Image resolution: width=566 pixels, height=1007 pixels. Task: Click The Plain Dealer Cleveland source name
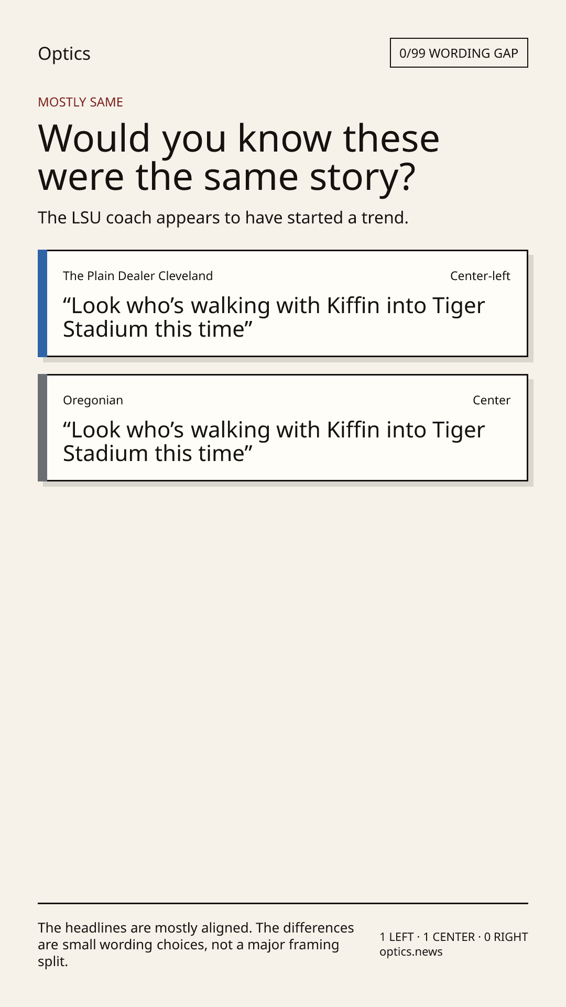click(x=138, y=276)
